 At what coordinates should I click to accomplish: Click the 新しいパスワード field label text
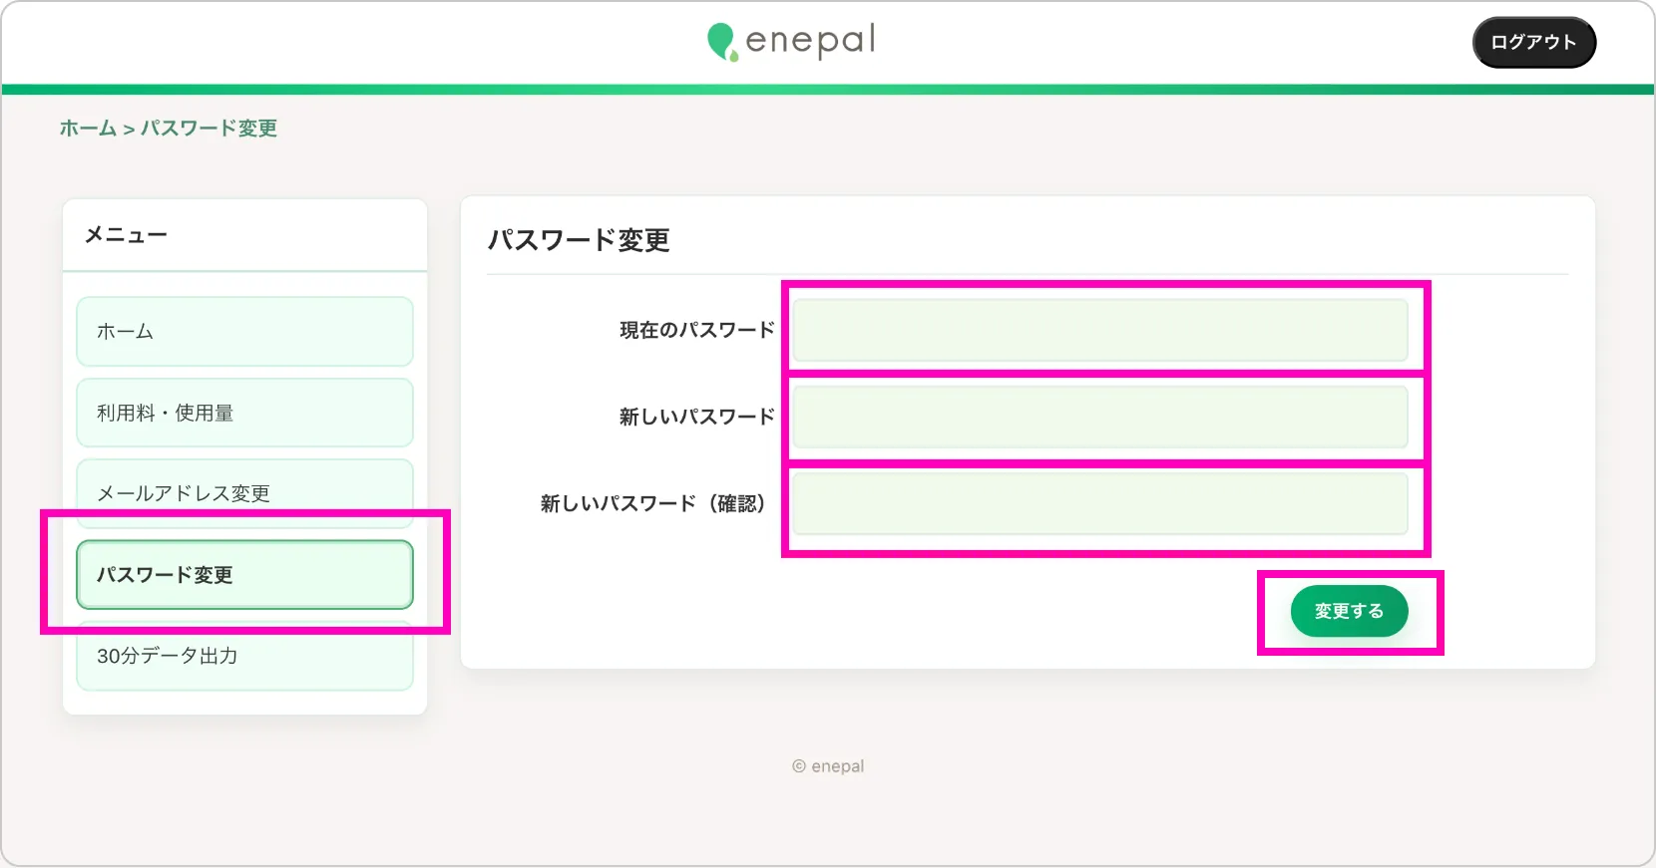pos(696,417)
